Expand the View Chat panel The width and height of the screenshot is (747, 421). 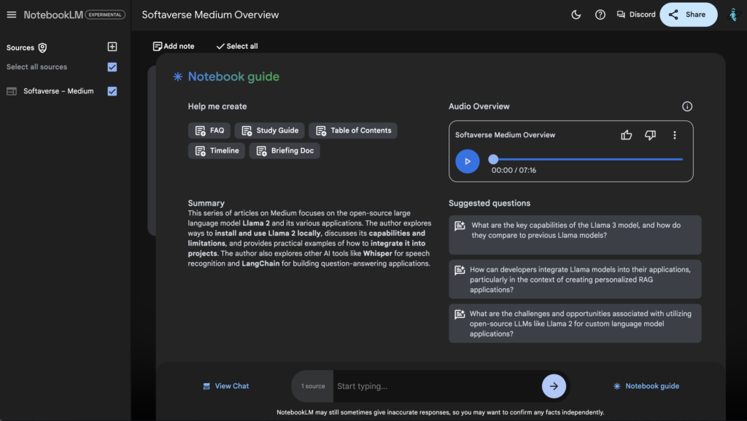[x=225, y=386]
